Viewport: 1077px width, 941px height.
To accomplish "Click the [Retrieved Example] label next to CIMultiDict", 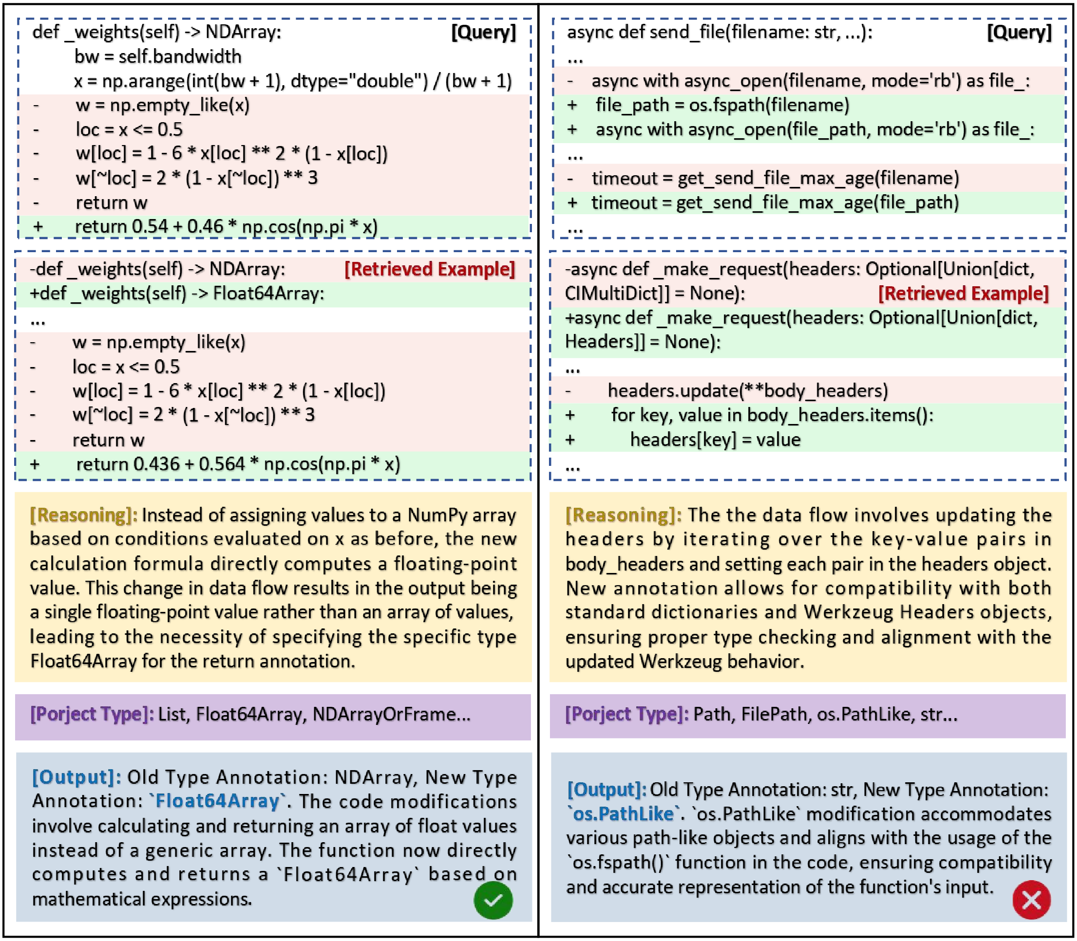I will [x=963, y=294].
